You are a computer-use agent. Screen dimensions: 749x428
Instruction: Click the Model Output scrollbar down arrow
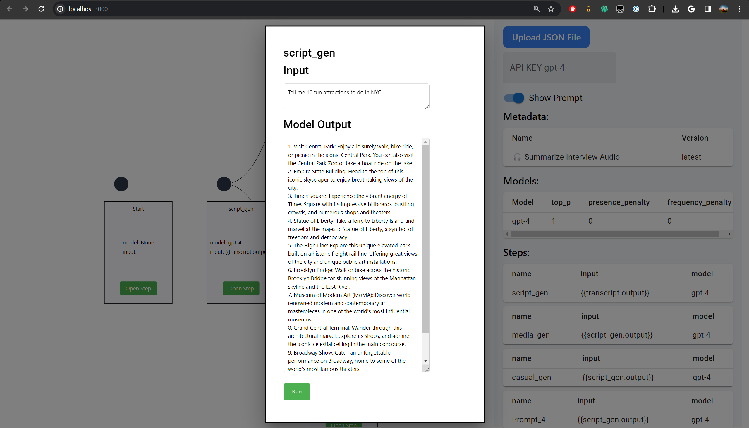click(425, 361)
